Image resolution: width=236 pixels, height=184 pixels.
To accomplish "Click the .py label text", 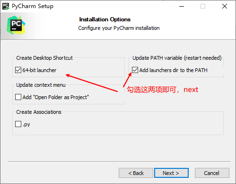I will (26, 125).
